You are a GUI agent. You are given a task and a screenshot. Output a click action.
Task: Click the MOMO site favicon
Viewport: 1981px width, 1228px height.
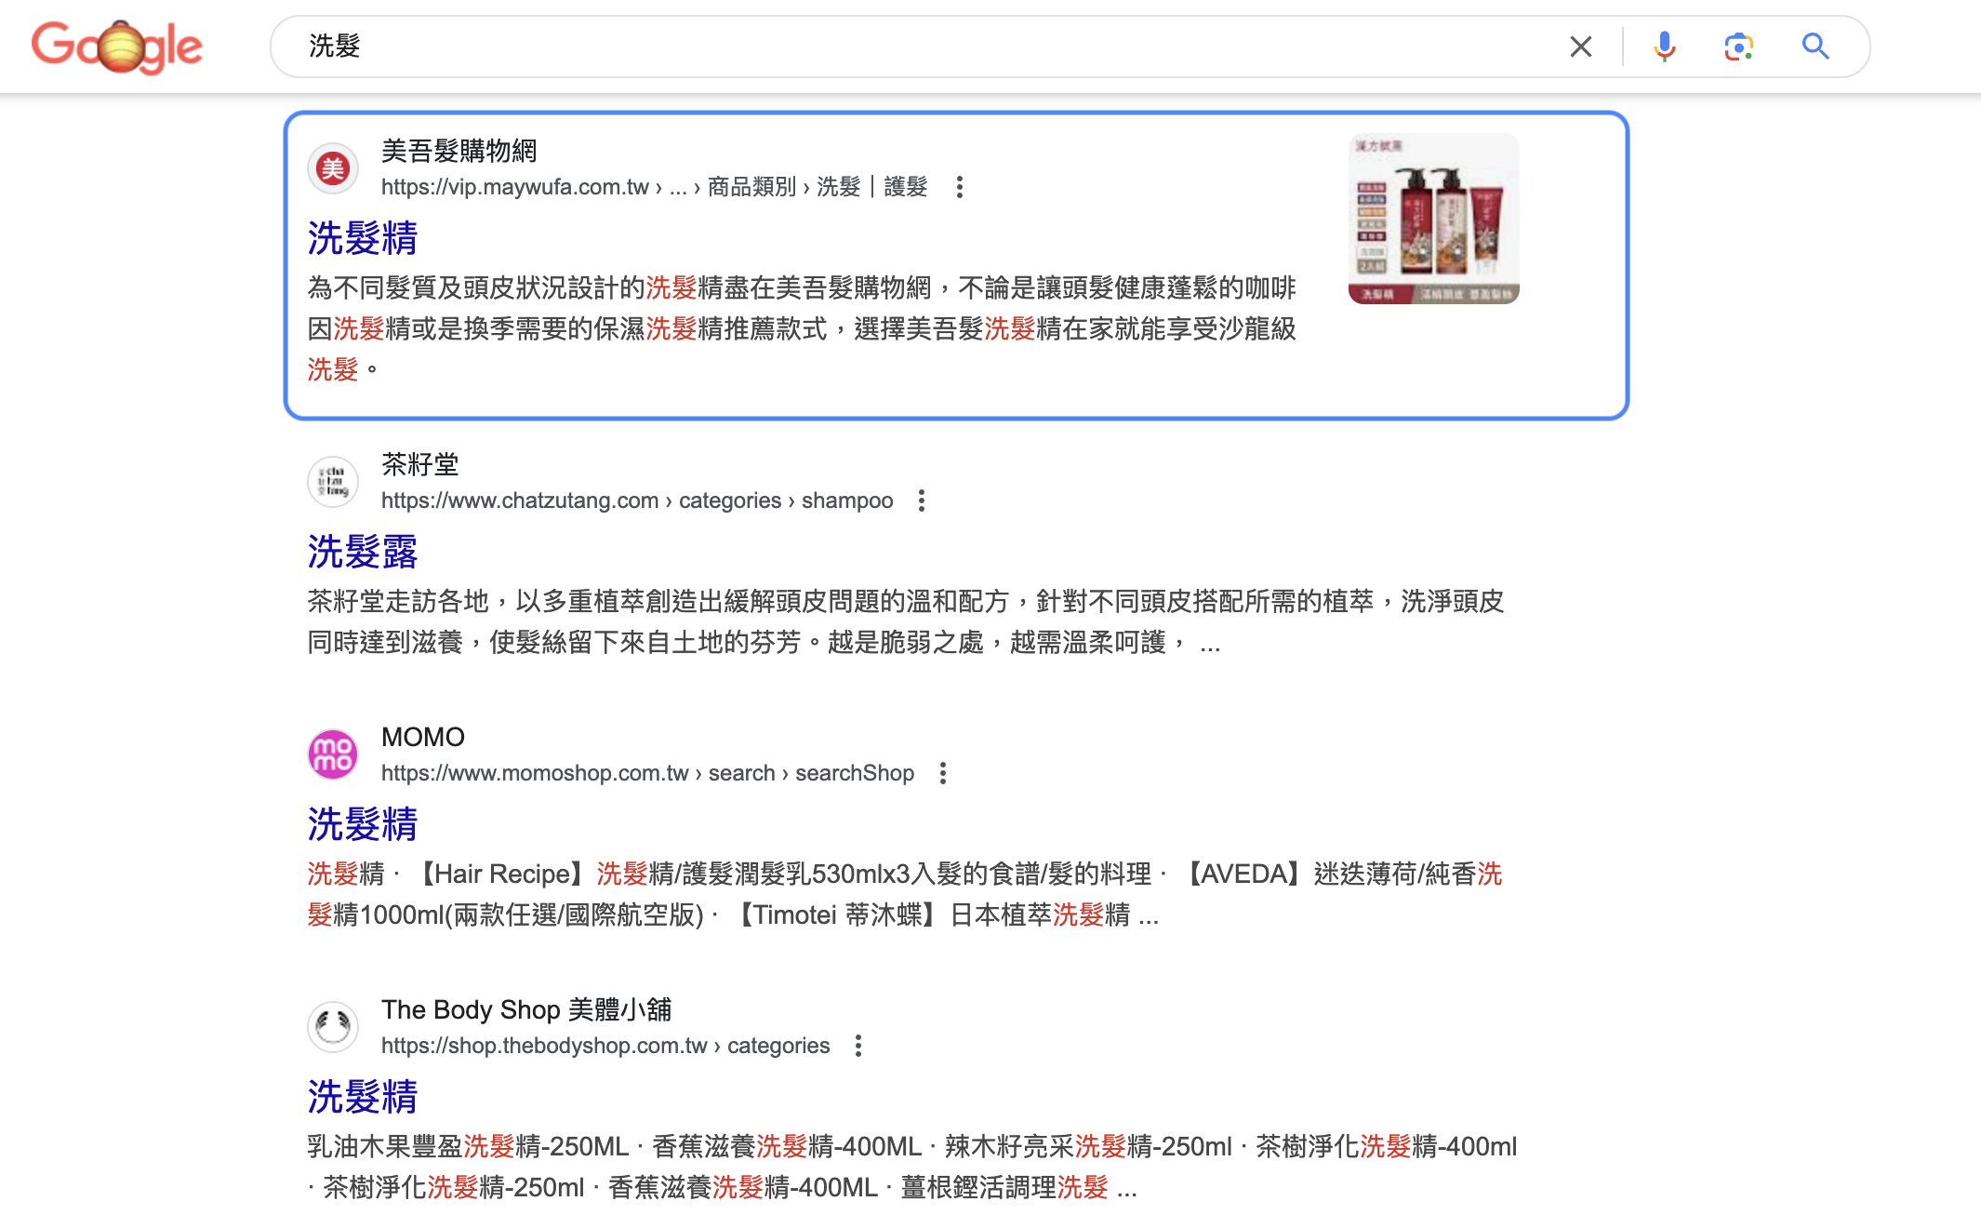[x=333, y=754]
